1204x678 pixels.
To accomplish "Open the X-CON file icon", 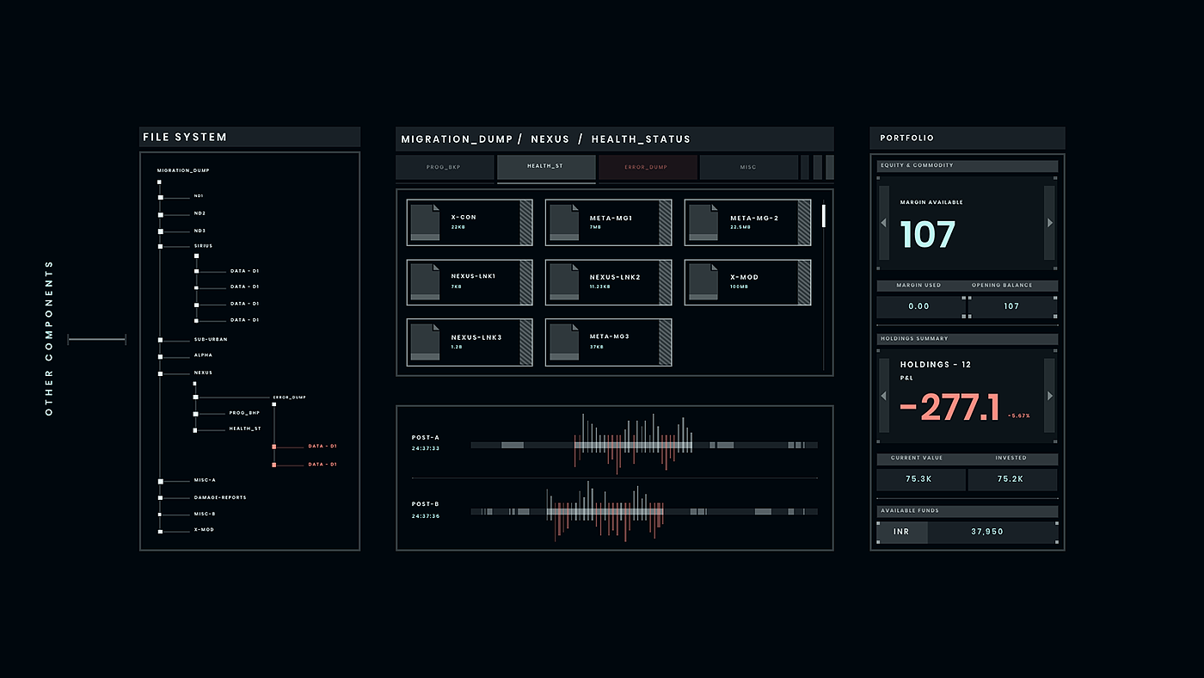I will click(x=424, y=222).
